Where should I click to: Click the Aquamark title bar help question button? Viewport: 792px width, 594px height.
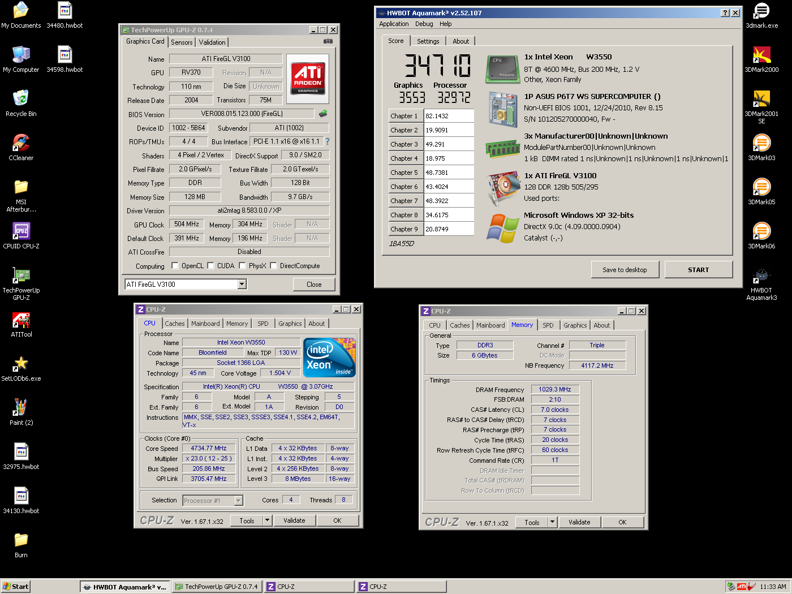(x=725, y=13)
